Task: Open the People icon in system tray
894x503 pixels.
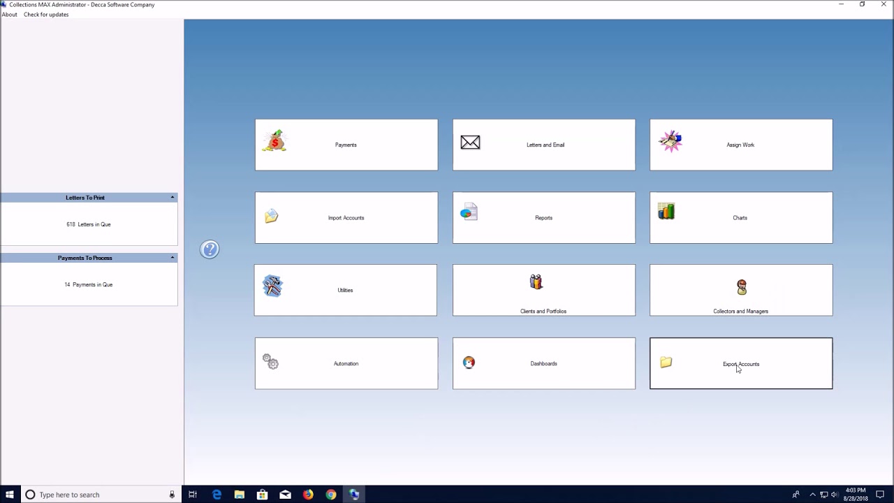Action: click(x=796, y=495)
